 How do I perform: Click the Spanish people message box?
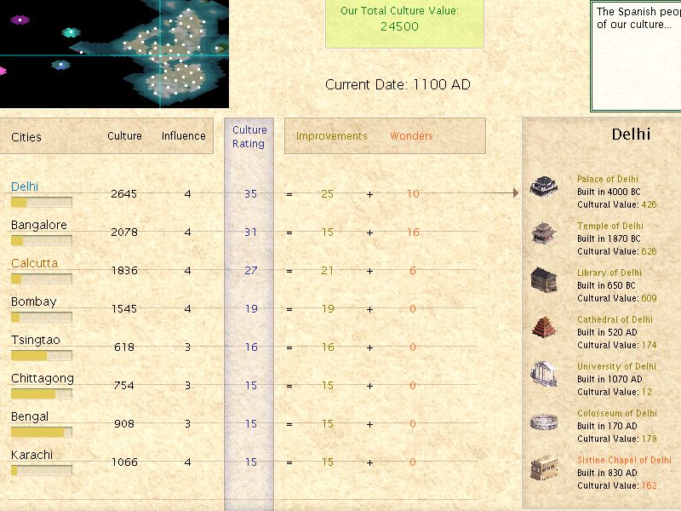(x=635, y=55)
